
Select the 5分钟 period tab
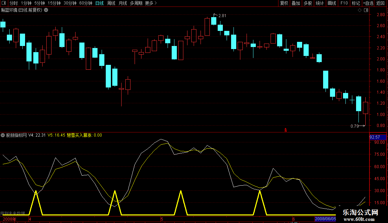click(39, 3)
